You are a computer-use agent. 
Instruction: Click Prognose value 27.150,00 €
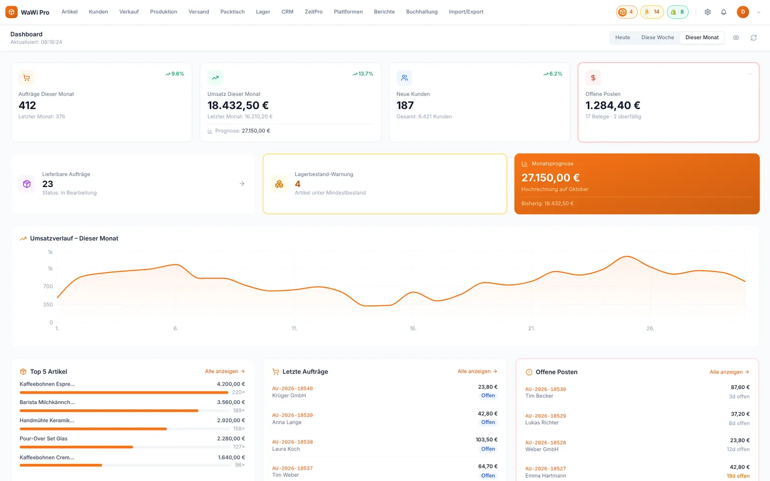click(x=256, y=131)
